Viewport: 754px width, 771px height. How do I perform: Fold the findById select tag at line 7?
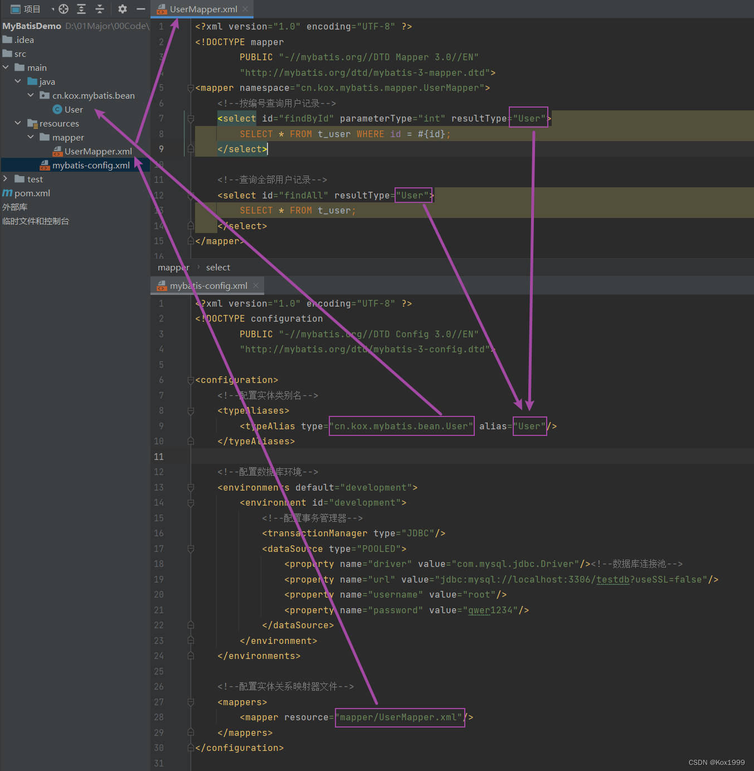click(x=191, y=119)
